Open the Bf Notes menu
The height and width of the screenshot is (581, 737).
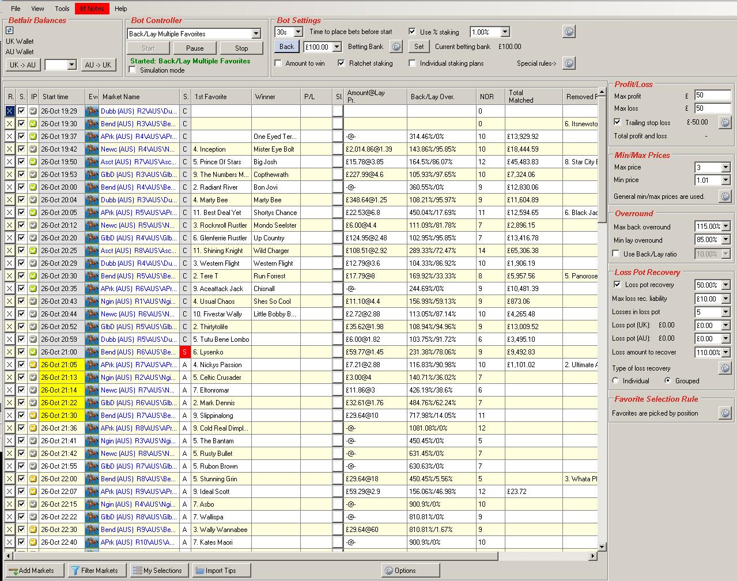92,9
